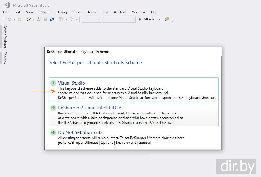Select the Do Not Set Shortcuts option
261x177 pixels.
(x=80, y=132)
